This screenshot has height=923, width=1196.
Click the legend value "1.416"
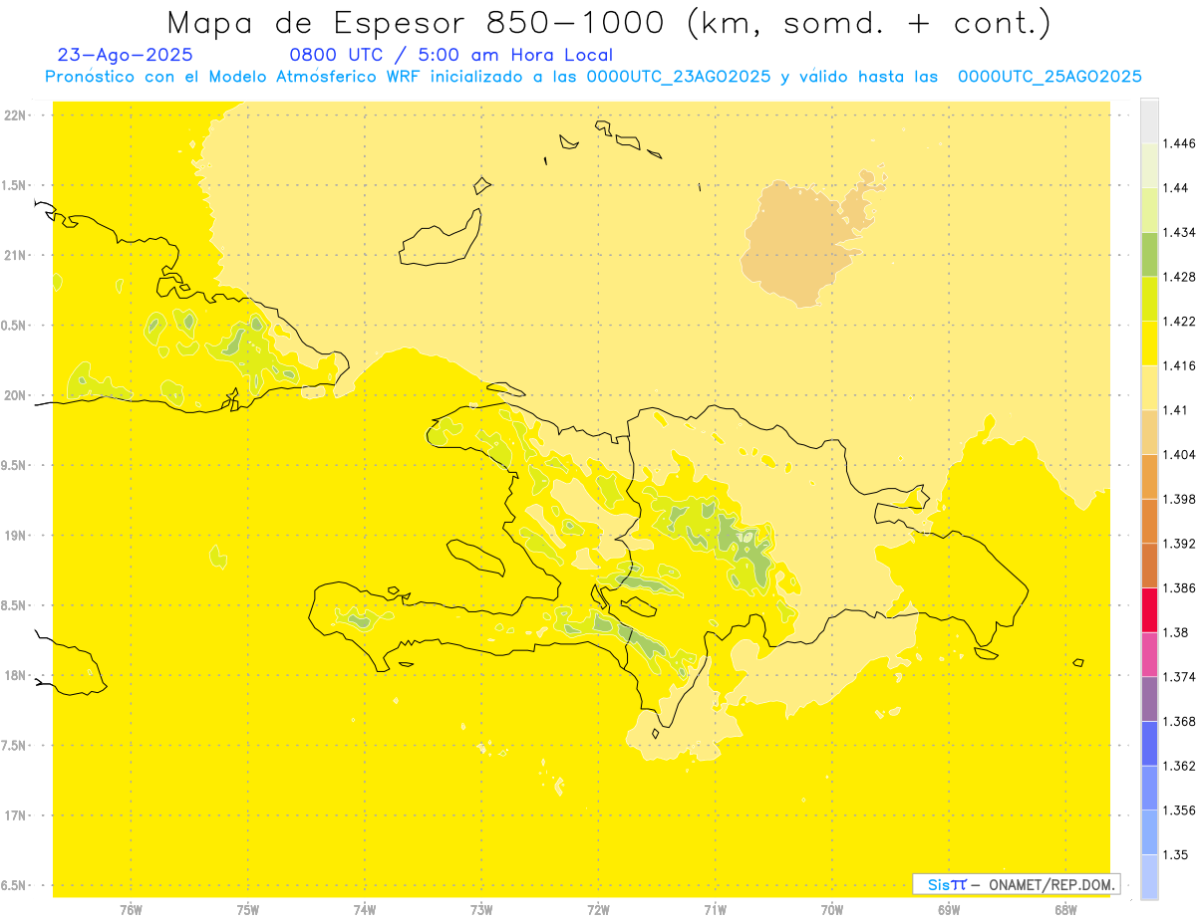[x=1178, y=365]
